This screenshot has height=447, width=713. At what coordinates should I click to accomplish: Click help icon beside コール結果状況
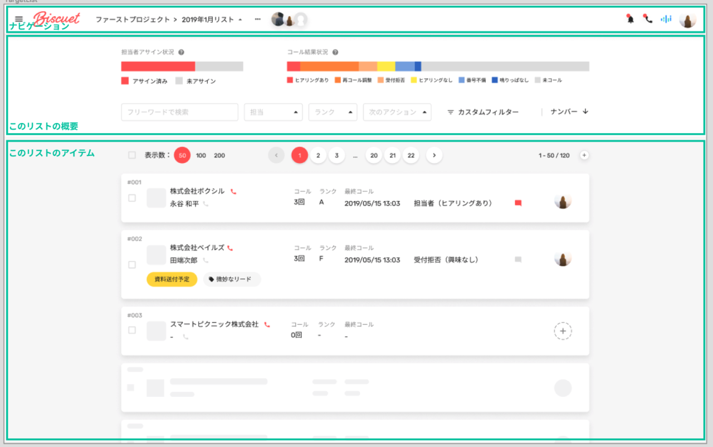(x=335, y=52)
